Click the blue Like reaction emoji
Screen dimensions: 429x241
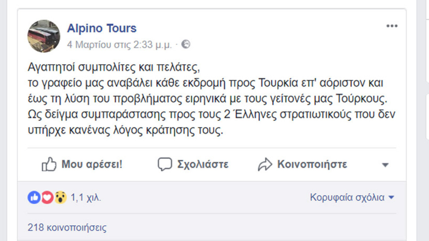33,197
